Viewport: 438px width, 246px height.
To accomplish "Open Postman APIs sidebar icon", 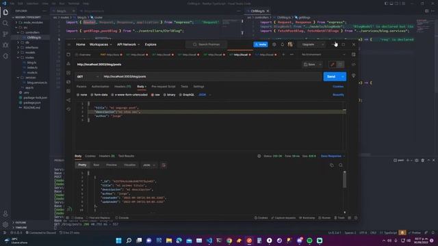I will [x=68, y=64].
